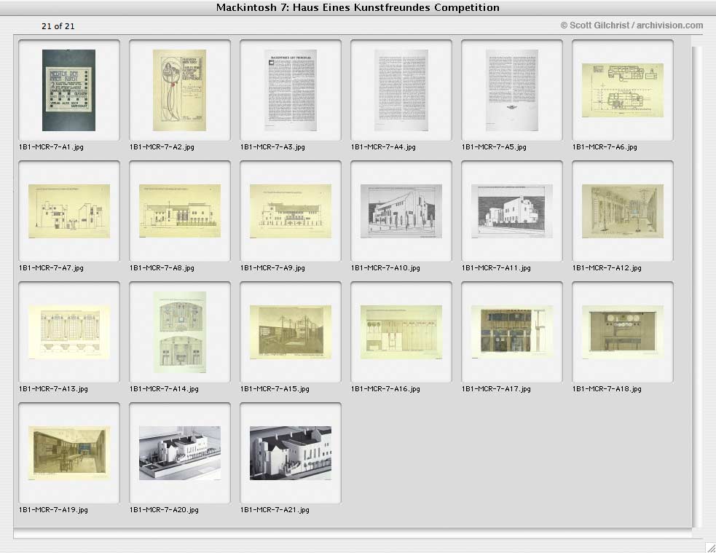This screenshot has height=553, width=716.
Task: Click filename label 1B1-MCR-7-A17.jpg
Action: 496,389
